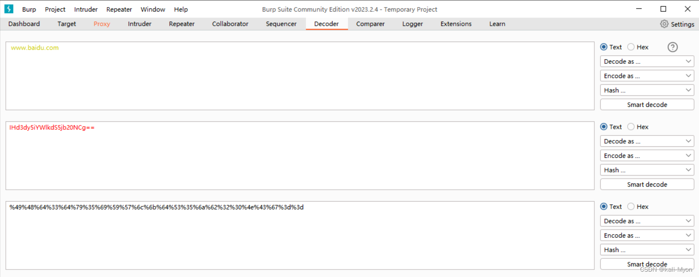This screenshot has height=277, width=699.
Task: Open first row's Hash dropdown
Action: coord(647,90)
